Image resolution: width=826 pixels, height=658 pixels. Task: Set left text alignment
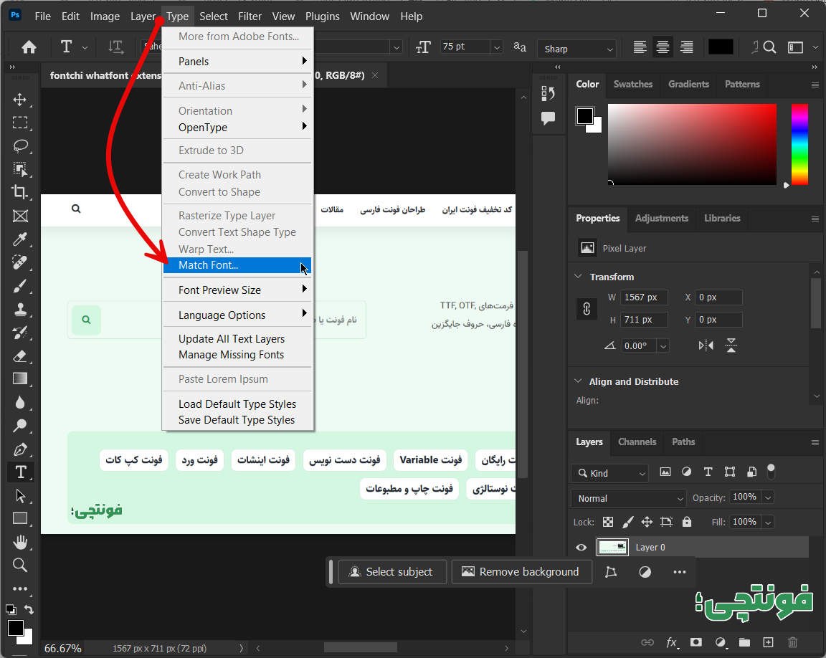[x=640, y=47]
